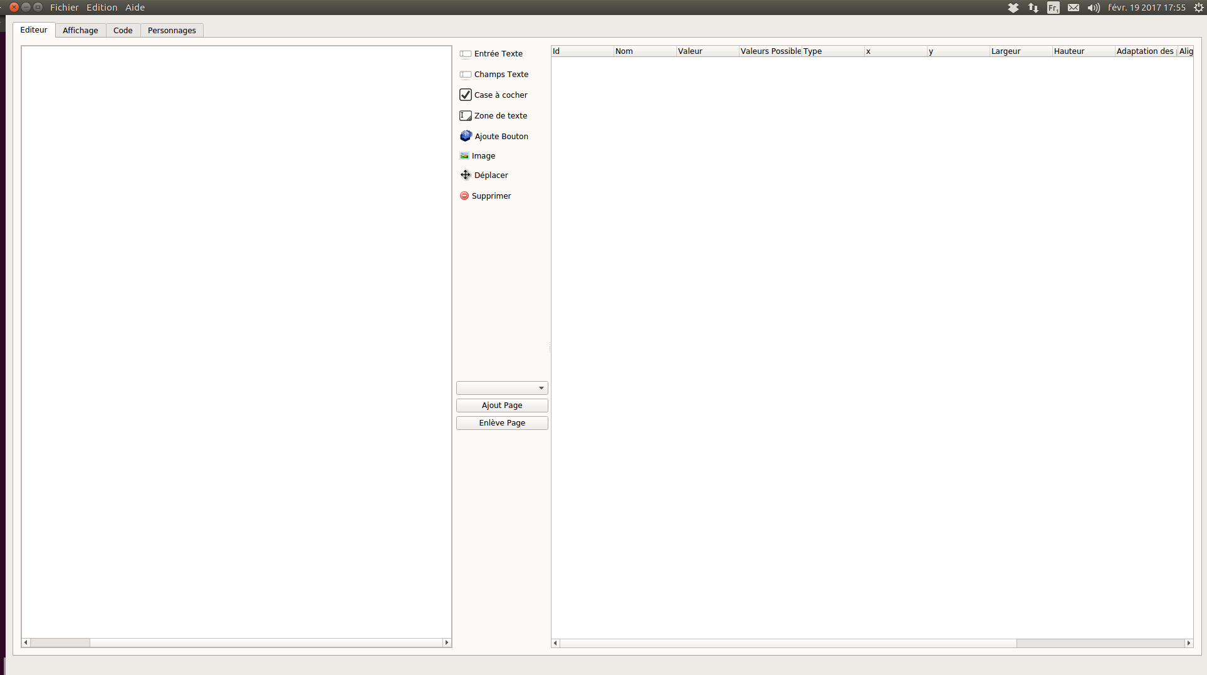Click the Entrée Texte label

(x=498, y=54)
